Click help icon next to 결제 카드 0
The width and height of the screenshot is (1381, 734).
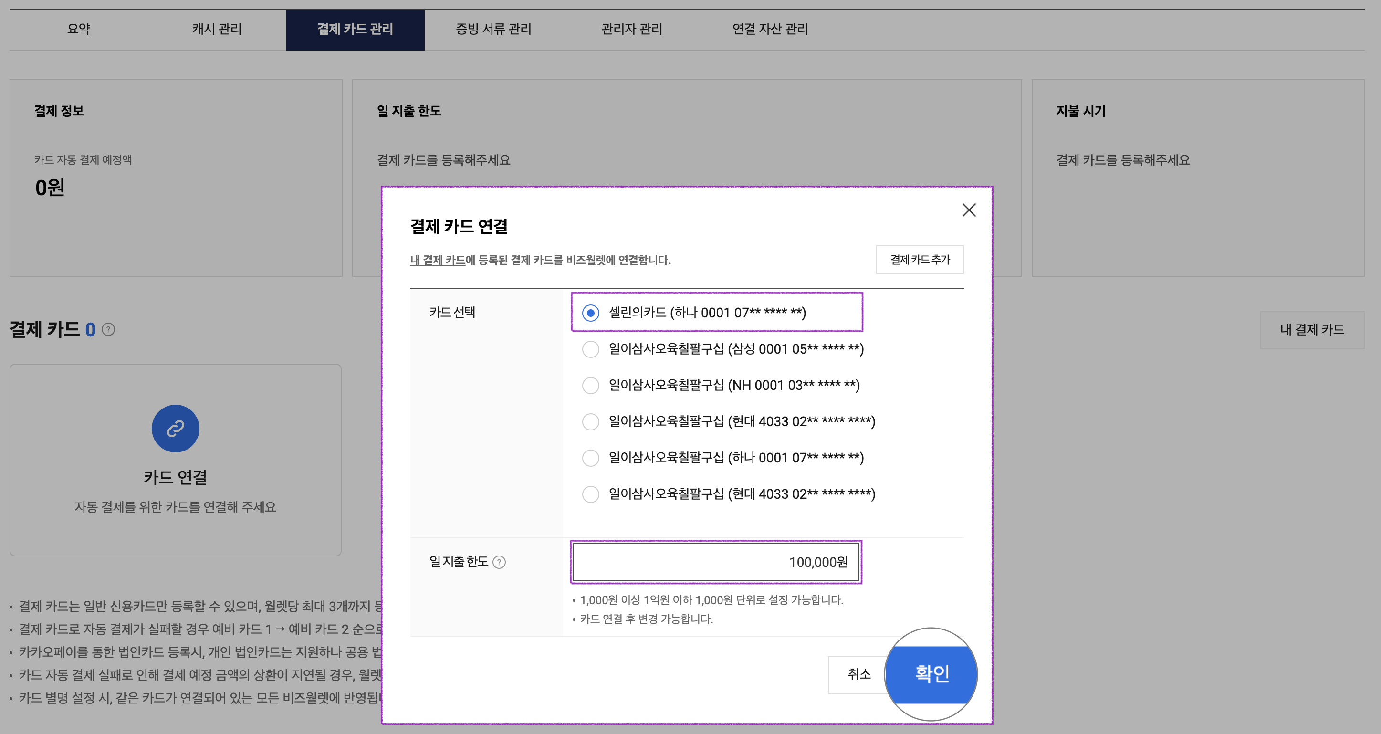(x=108, y=329)
